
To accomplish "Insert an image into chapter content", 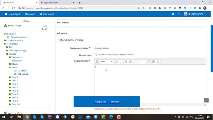I will [149, 62].
